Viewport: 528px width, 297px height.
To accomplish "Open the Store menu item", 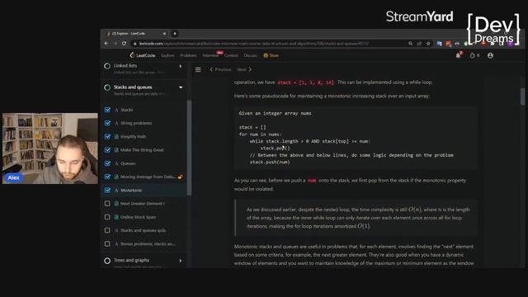I will point(271,55).
